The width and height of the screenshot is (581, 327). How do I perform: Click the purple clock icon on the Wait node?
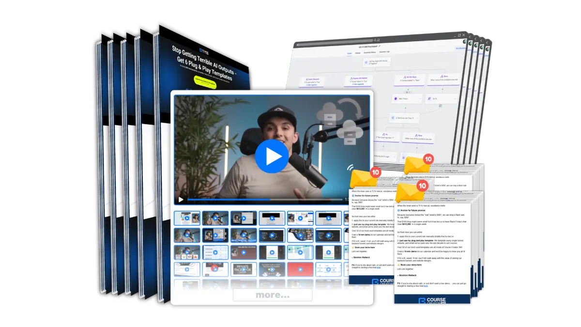[396, 99]
